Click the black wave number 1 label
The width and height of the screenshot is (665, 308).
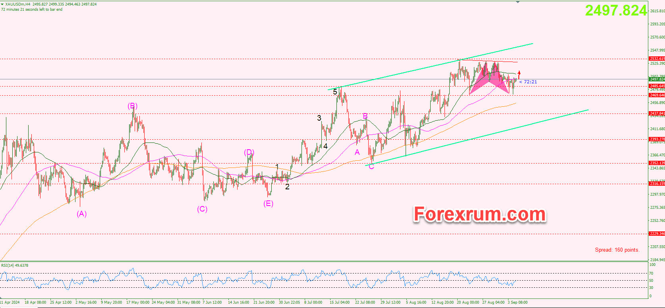click(x=277, y=167)
